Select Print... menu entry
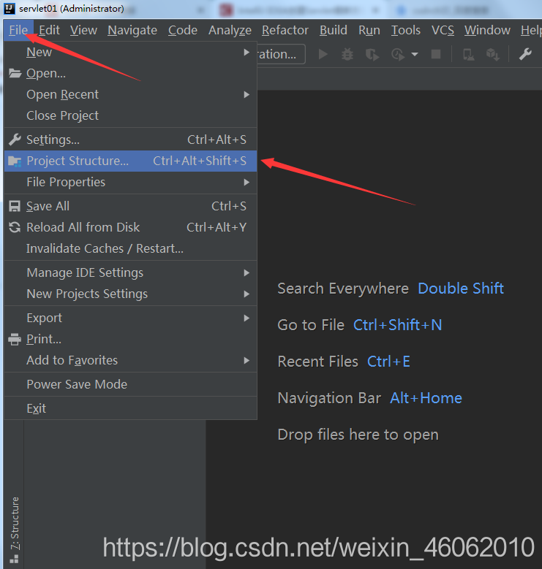 [130, 340]
